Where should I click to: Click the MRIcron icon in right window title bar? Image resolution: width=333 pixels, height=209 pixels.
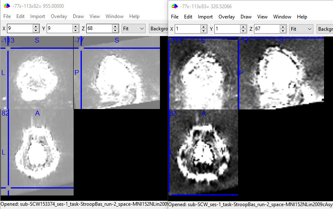pyautogui.click(x=175, y=6)
